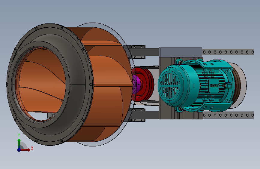Image resolution: width=260 pixels, height=169 pixels.
Task: Click the green Y axis arrow of the triad
Action: click(x=19, y=143)
